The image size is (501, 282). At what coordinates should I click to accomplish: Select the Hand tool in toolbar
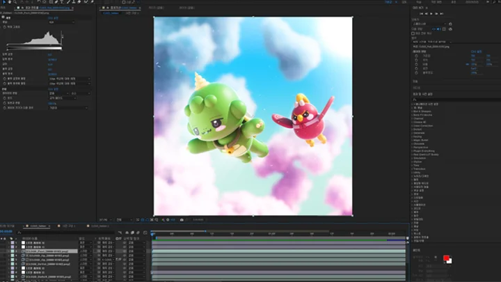click(x=10, y=3)
